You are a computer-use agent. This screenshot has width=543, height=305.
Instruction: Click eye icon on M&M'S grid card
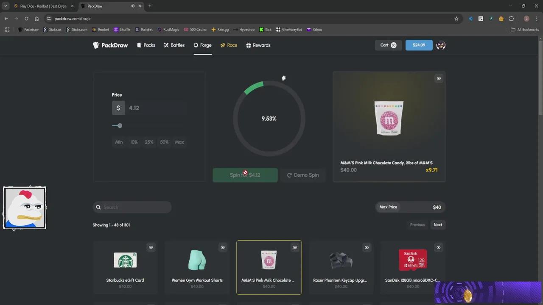point(295,247)
